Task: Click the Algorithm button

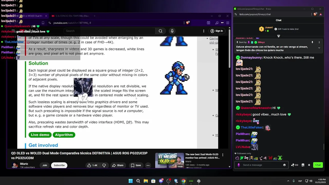Action: pyautogui.click(x=64, y=135)
